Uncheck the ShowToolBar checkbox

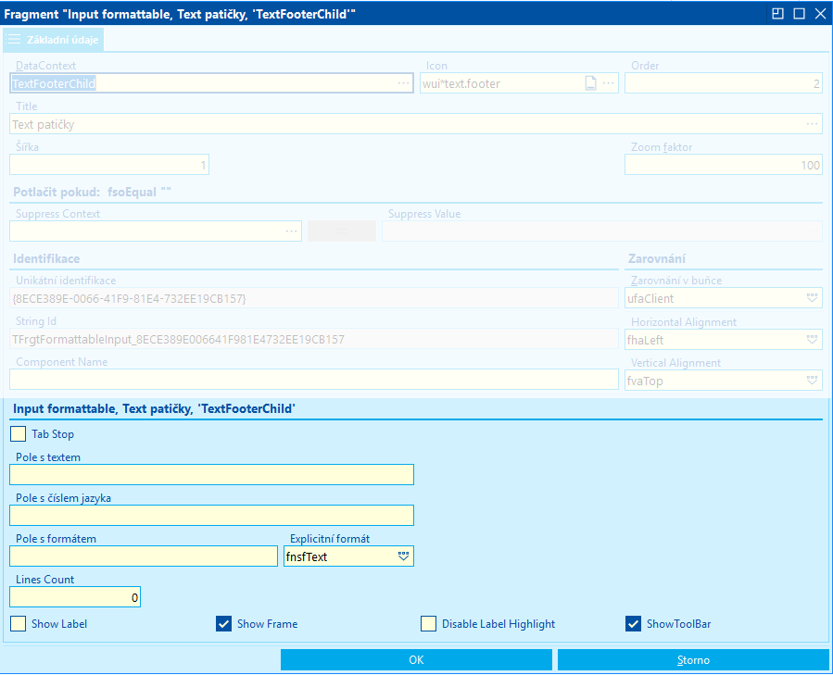tap(633, 623)
